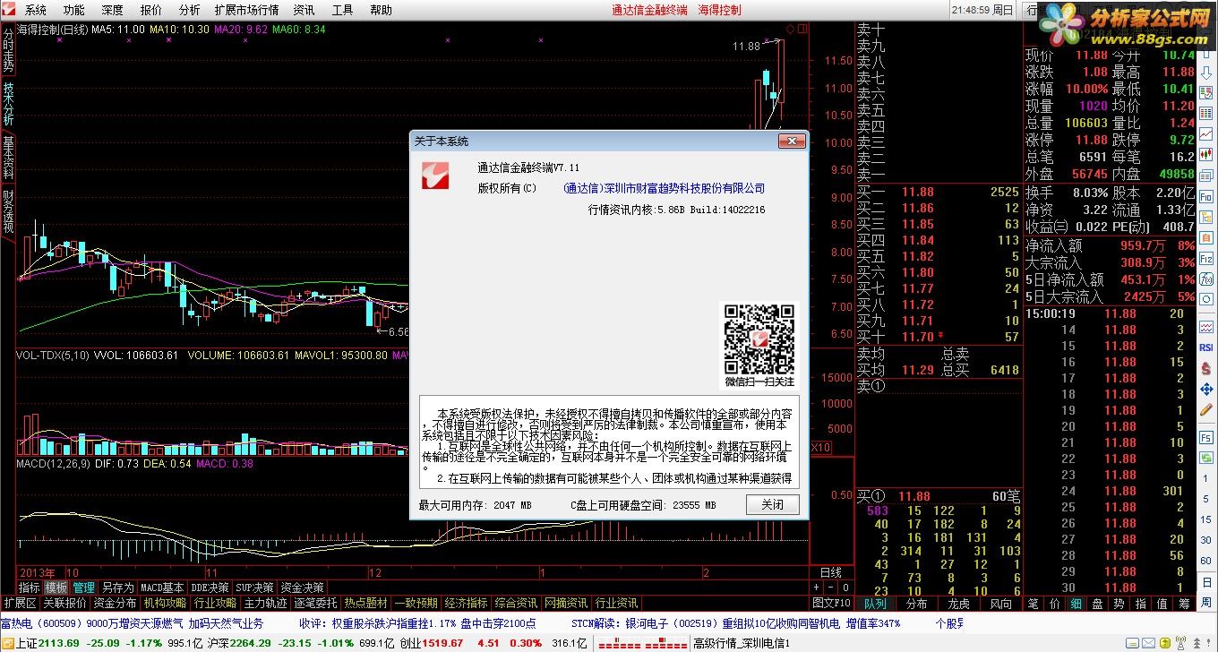The image size is (1218, 652).
Task: Select the MACD基本 template tab
Action: tap(161, 588)
